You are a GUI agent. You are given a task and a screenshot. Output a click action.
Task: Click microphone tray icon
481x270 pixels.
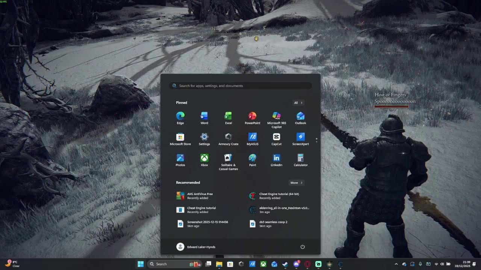point(420,264)
